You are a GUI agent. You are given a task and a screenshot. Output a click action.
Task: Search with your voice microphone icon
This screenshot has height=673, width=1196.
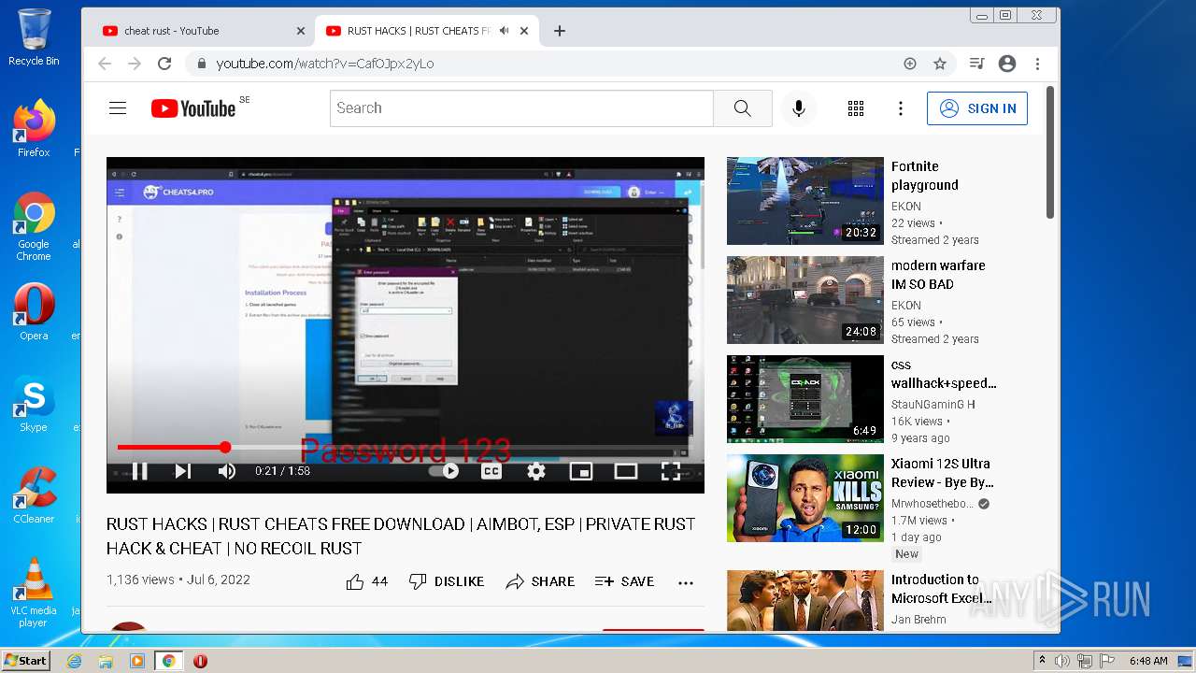(x=798, y=108)
